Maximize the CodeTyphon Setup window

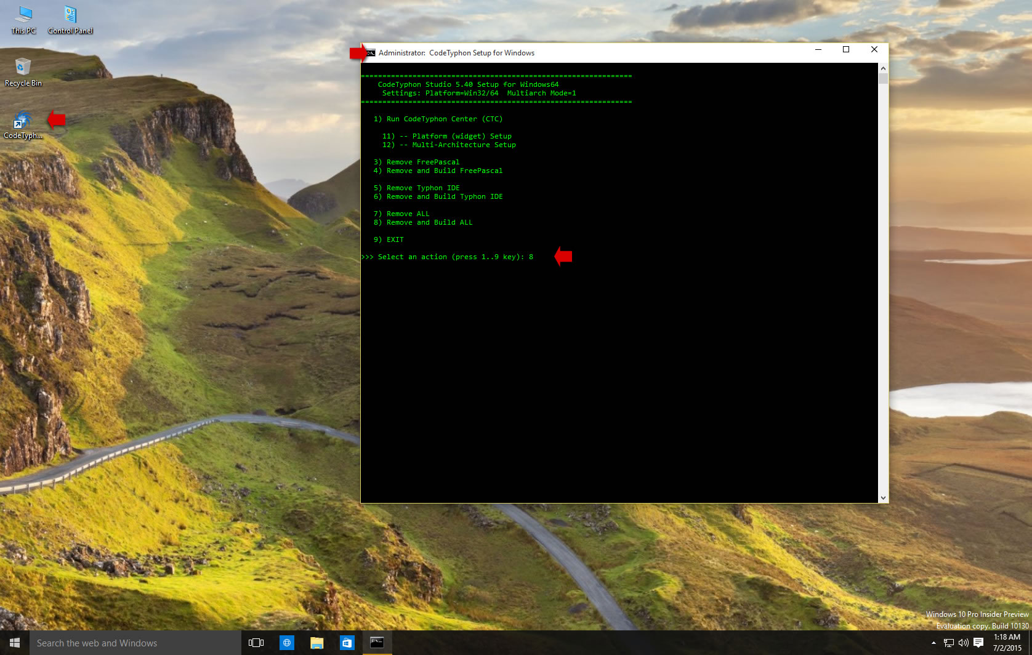click(846, 50)
